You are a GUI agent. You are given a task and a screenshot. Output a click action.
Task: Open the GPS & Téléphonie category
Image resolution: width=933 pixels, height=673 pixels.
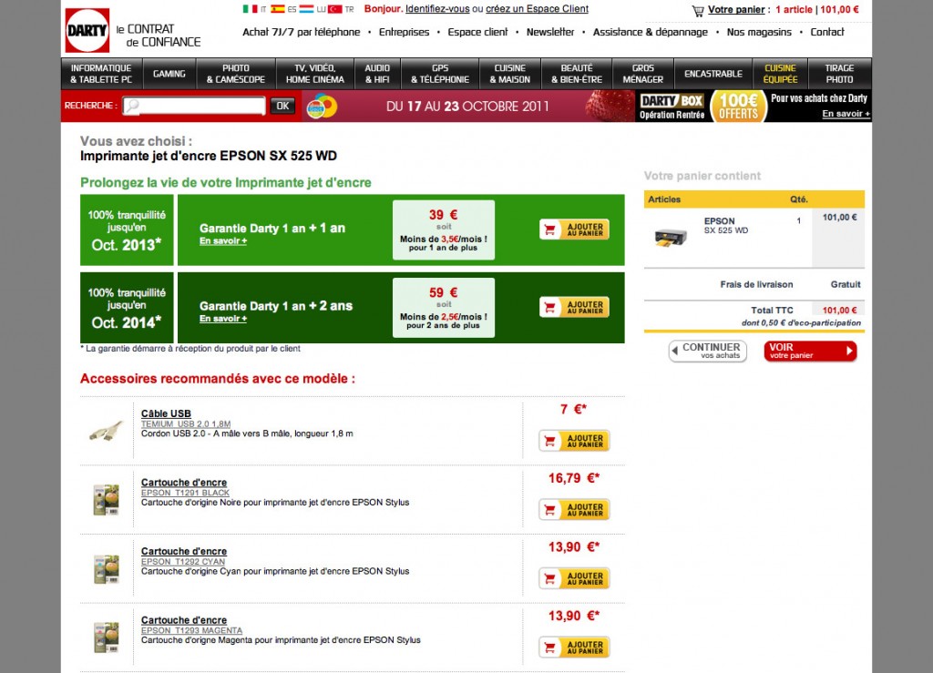point(440,74)
